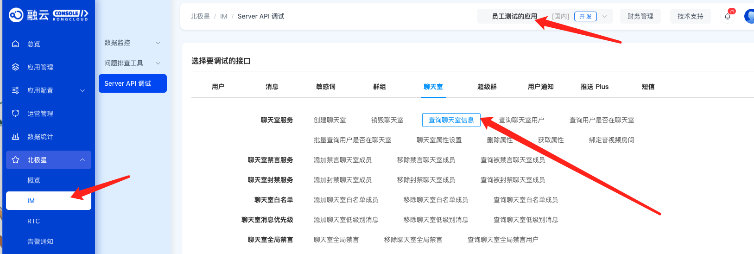Select the 查询被禁言聊天室成员 API

pos(513,160)
